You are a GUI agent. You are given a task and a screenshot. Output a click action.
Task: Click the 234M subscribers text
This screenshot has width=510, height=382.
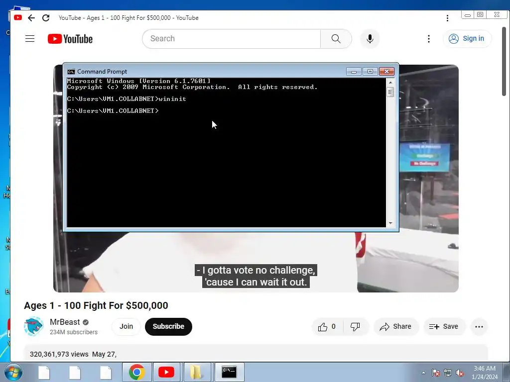(74, 332)
